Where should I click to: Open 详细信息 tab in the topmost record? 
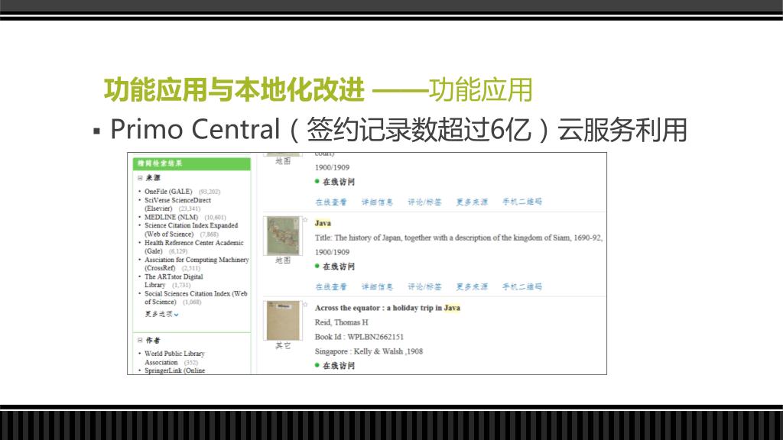click(x=377, y=202)
